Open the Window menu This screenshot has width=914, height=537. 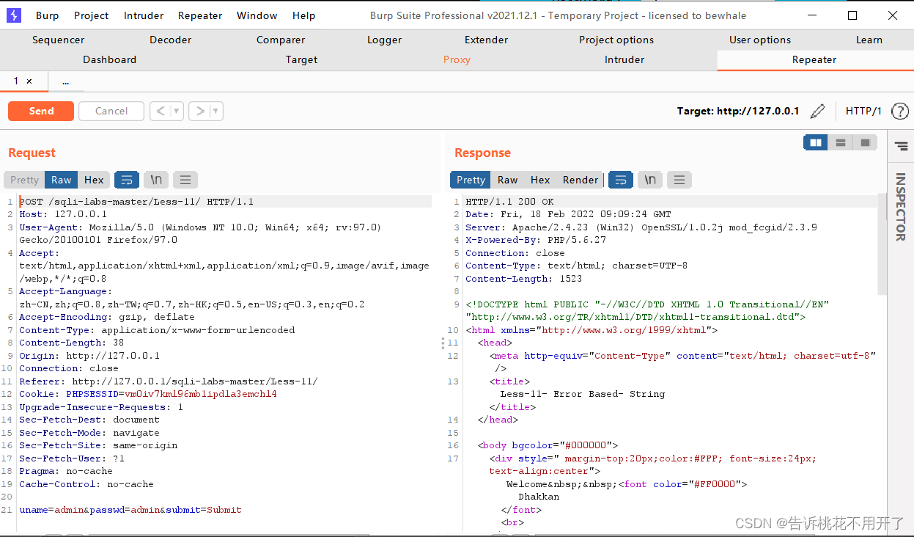pos(257,15)
